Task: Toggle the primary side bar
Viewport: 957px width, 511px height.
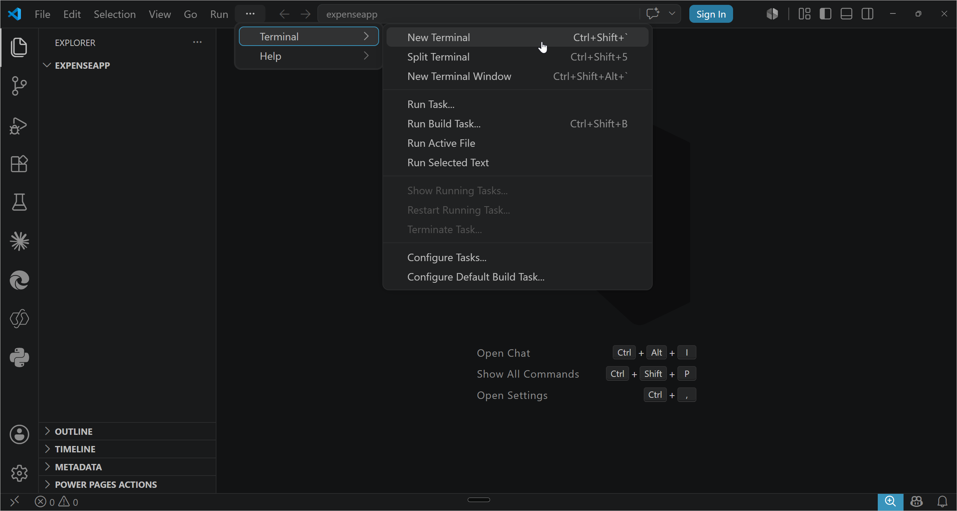Action: tap(825, 14)
